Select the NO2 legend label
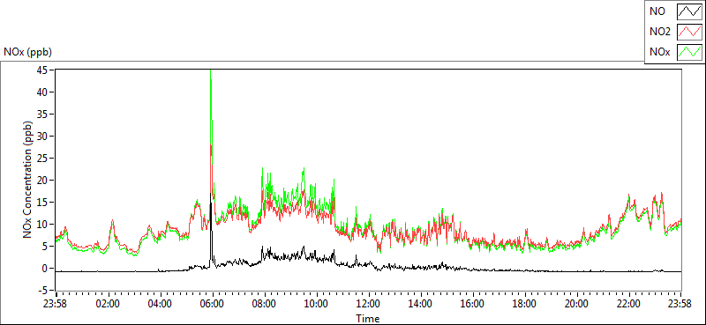Screen dimensions: 706x325 tap(660, 32)
